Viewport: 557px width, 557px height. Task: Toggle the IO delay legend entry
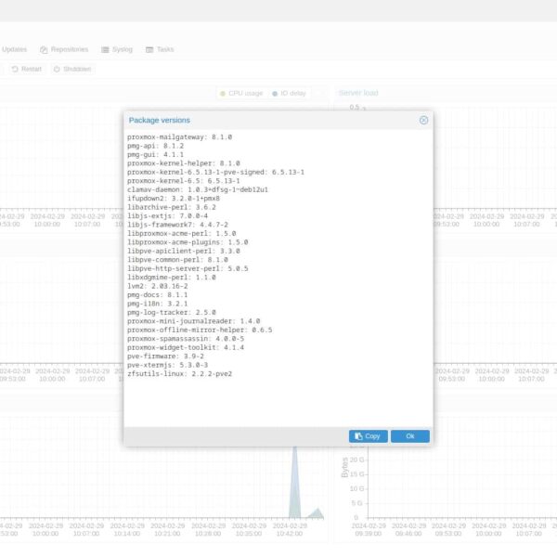[289, 94]
